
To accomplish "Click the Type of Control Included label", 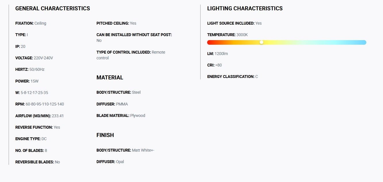I will (x=124, y=52).
